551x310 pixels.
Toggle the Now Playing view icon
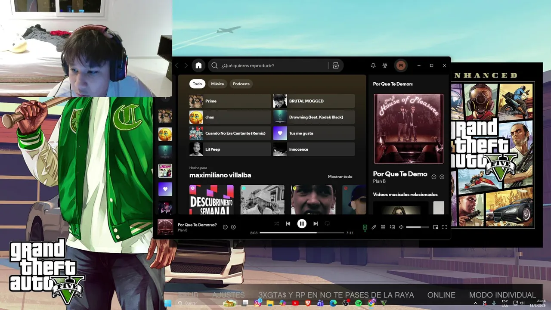coord(365,227)
